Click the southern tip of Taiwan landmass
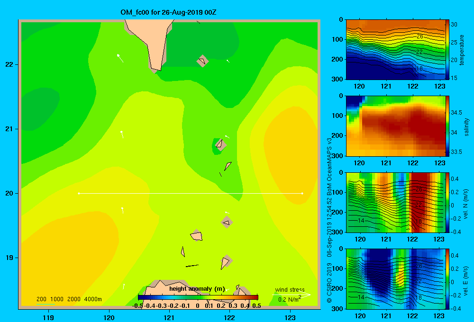This screenshot has height=322, width=474. click(156, 70)
